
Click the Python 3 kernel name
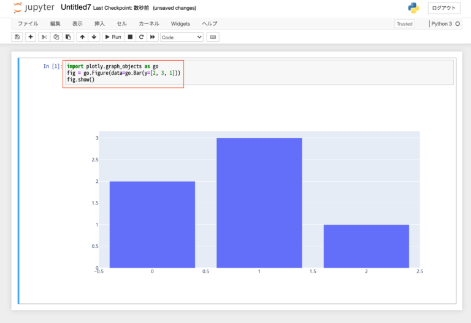point(442,24)
